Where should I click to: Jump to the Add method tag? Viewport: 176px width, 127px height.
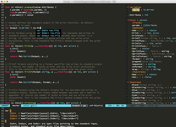pyautogui.click(x=144, y=31)
